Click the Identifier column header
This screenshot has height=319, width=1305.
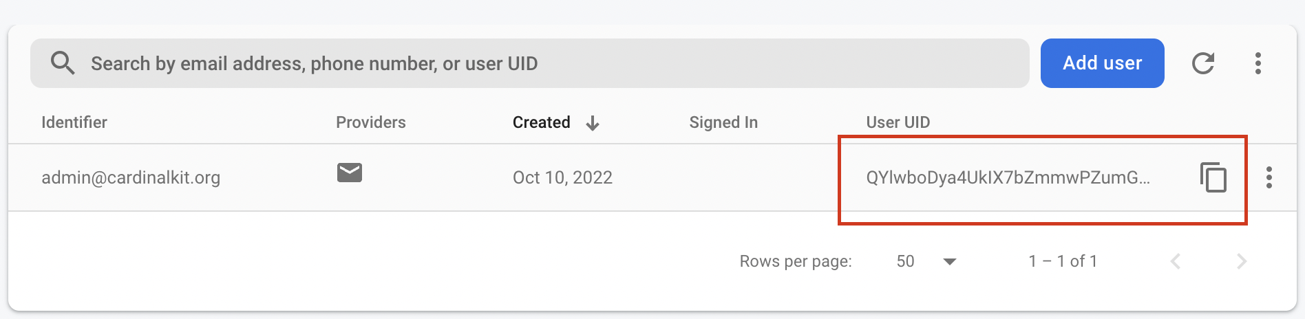click(74, 122)
